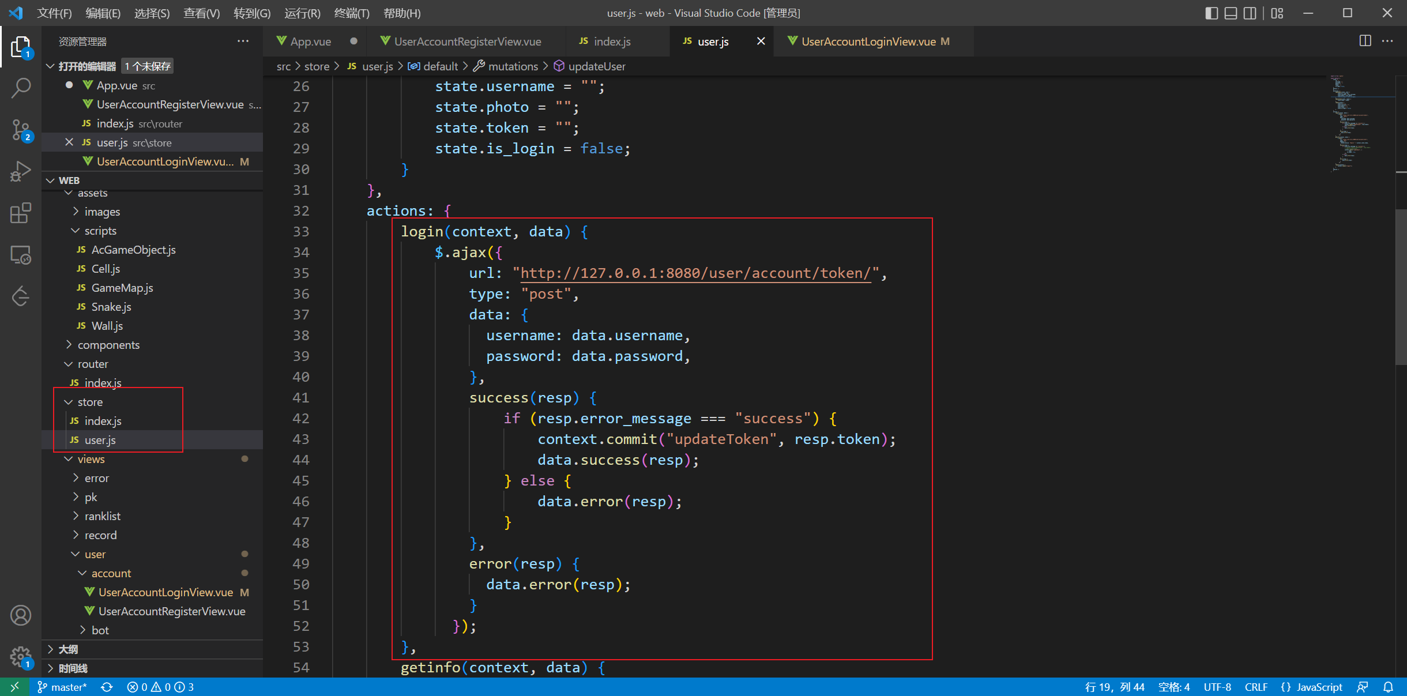
Task: Toggle the primary sidebar layout button
Action: click(1212, 13)
